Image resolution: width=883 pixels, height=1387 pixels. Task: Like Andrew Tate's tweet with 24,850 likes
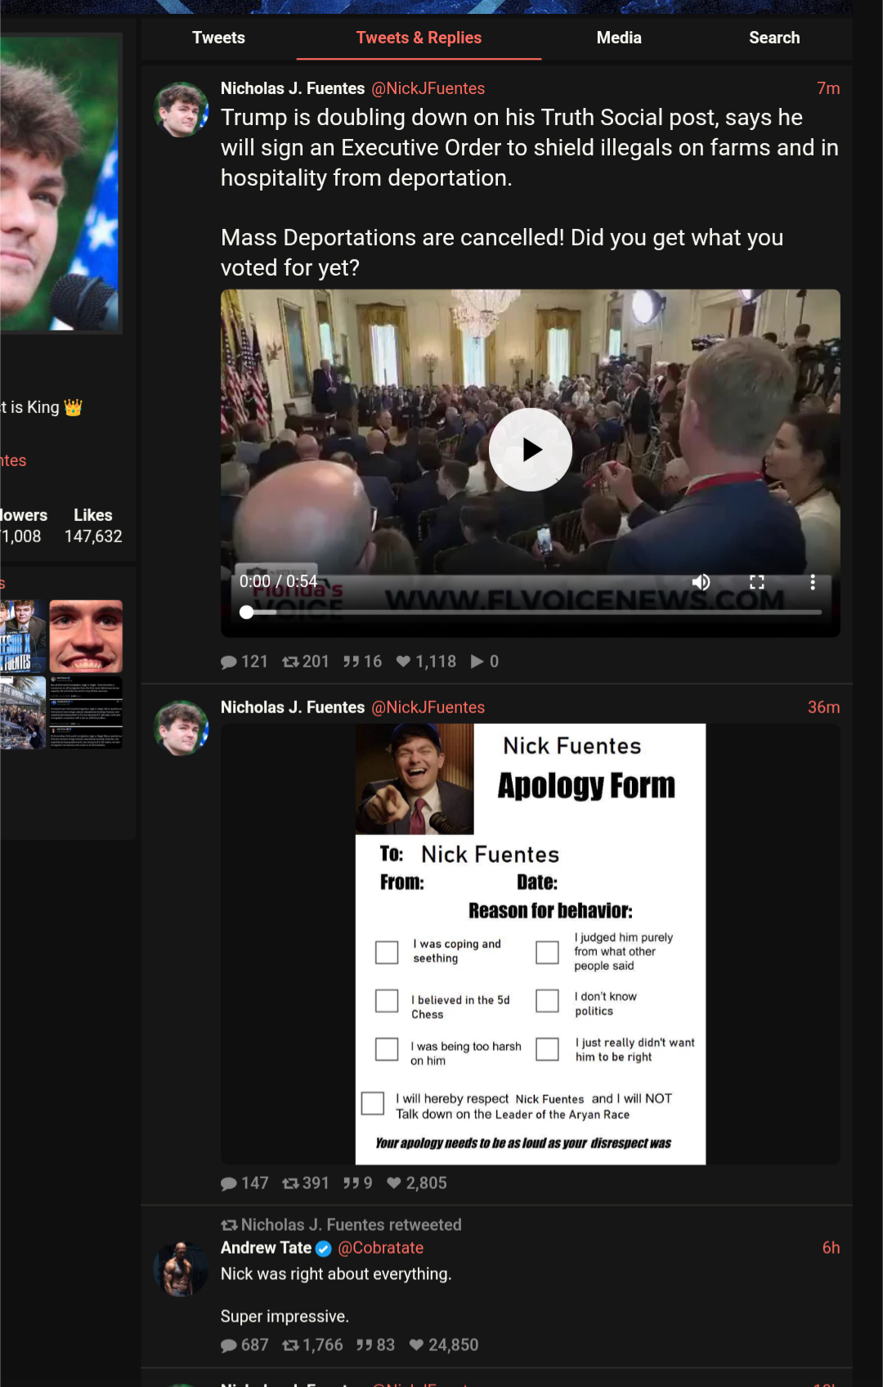click(444, 1345)
